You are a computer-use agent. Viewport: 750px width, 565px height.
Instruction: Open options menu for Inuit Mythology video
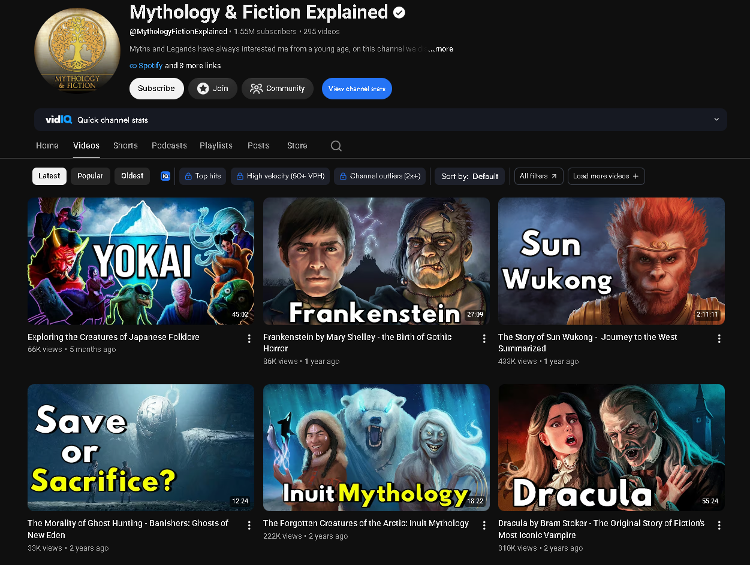point(484,525)
